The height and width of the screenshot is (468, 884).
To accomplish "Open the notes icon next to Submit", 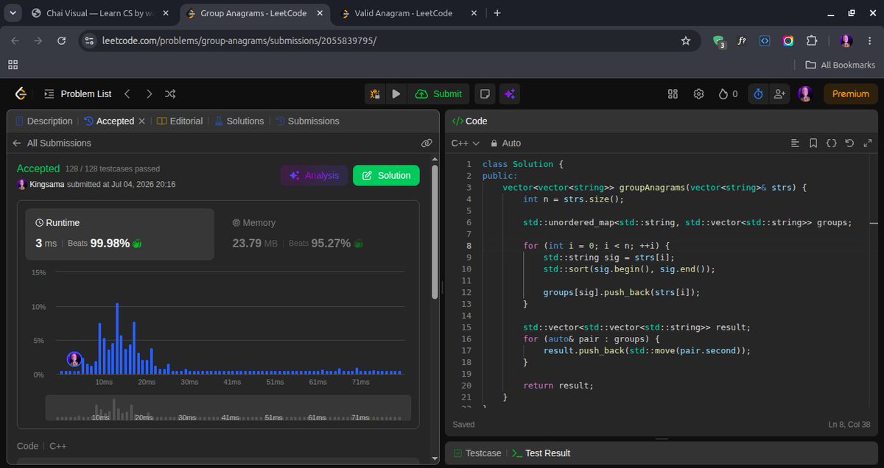I will point(485,93).
